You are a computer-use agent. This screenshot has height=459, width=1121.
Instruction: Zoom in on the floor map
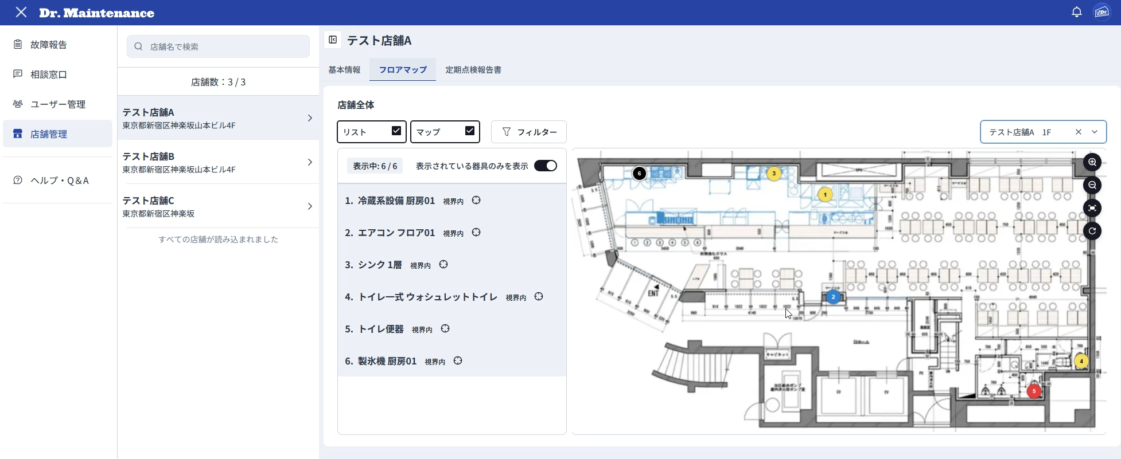pyautogui.click(x=1092, y=162)
